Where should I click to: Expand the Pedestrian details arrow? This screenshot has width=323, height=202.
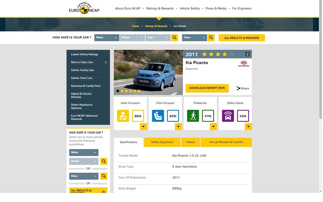(214, 127)
